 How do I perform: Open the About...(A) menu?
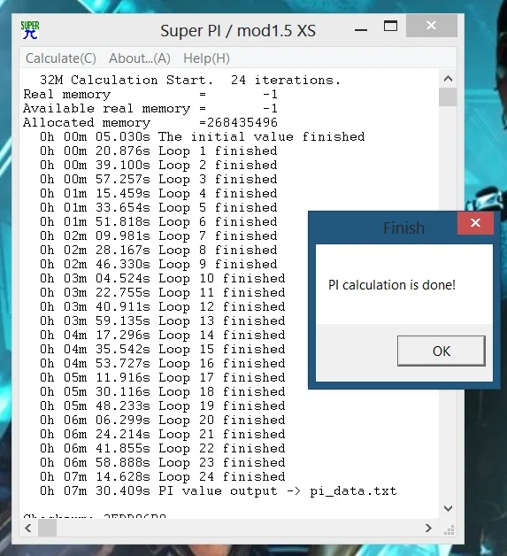click(140, 58)
